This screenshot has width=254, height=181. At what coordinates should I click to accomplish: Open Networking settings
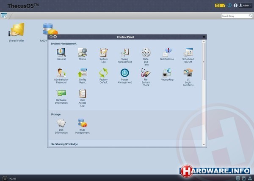pos(167,75)
